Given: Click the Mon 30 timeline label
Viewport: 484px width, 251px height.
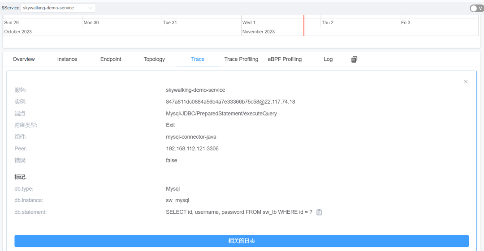Looking at the screenshot, I should 91,22.
